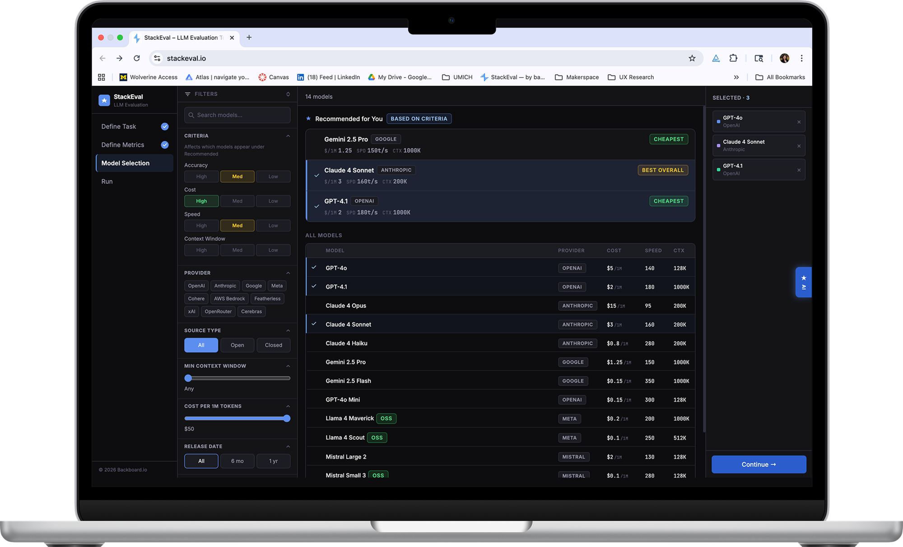Click the Search models input field
This screenshot has height=547, width=903.
coord(237,115)
